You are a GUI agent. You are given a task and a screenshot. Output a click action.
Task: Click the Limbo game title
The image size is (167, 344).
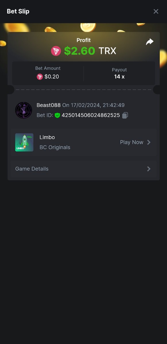(47, 137)
